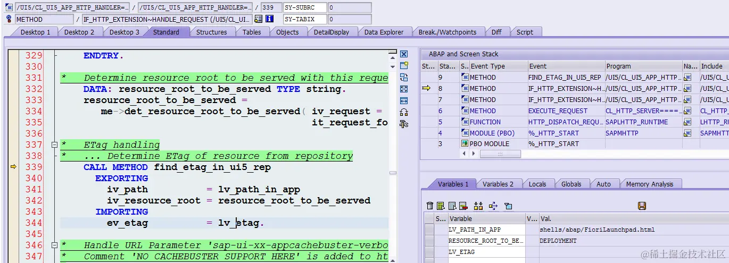The height and width of the screenshot is (263, 729).
Task: Switch to the Globals tab
Action: [x=571, y=184]
